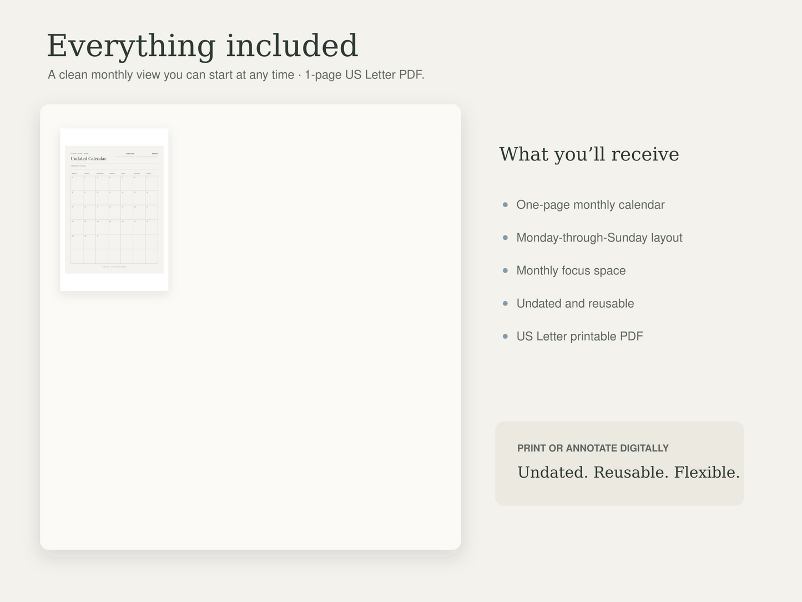
Task: Click the subtitle mentioning 1-page US Letter PDF
Action: coord(236,74)
